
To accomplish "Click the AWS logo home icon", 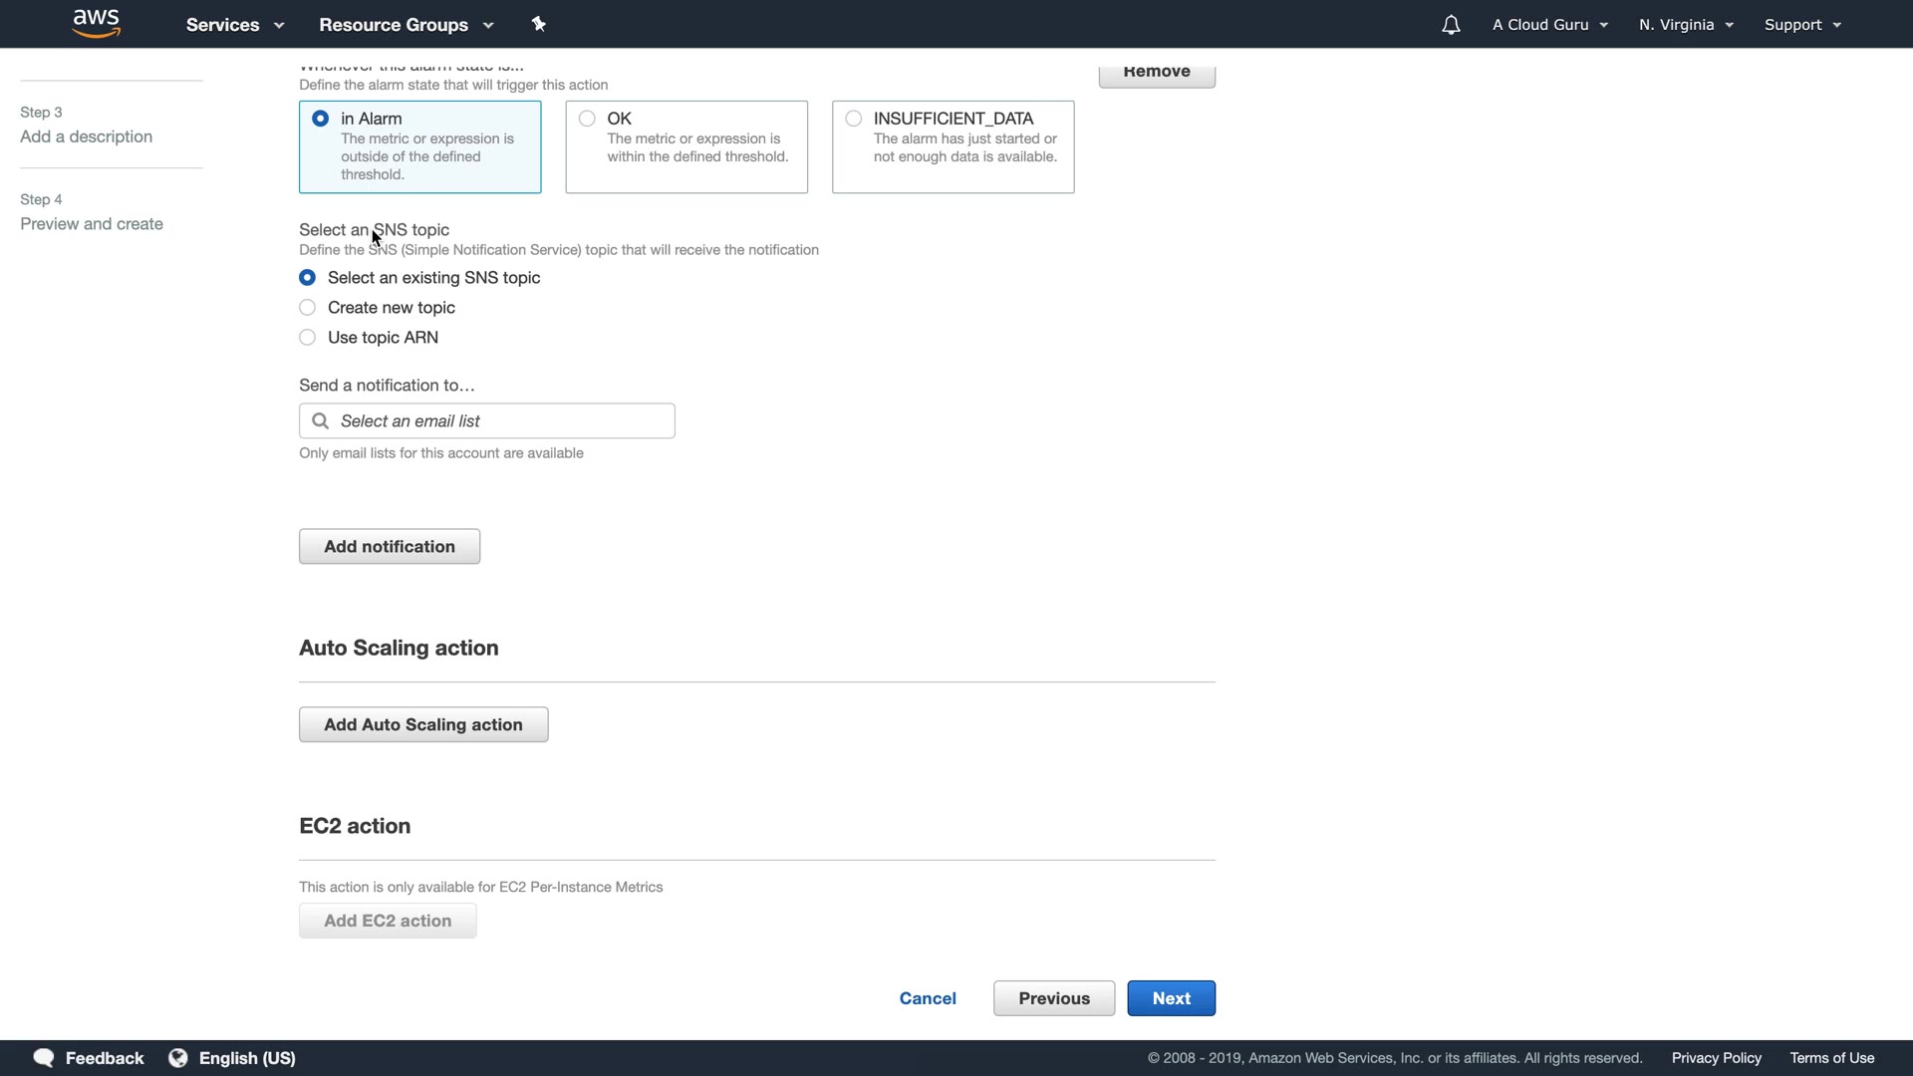I will (96, 24).
